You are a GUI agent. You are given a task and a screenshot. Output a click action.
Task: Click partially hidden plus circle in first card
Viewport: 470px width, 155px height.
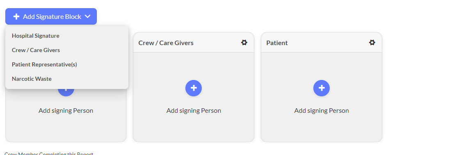[x=66, y=93]
